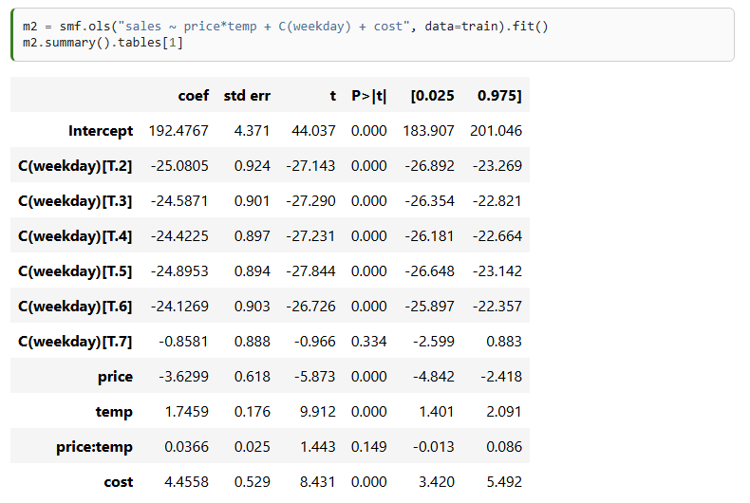Click std err value 0.618

253,377
